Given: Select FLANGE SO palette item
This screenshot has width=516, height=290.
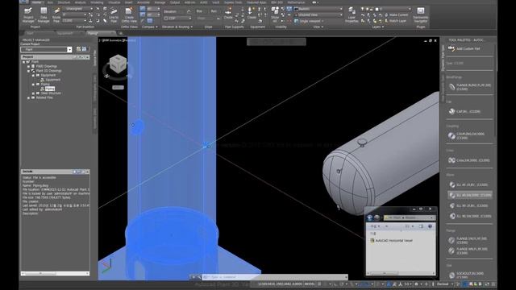Looking at the screenshot, I should pos(468,240).
